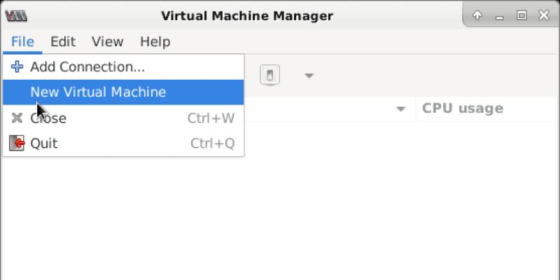Click the sort arrow in the Name column
The width and height of the screenshot is (560, 280).
(x=400, y=109)
